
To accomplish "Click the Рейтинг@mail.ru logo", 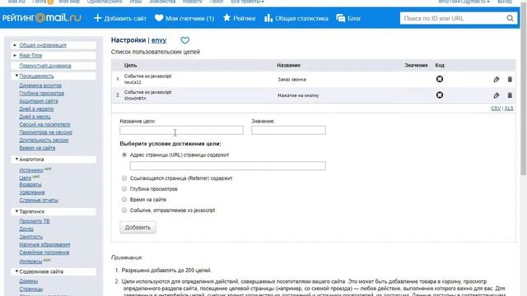I will pos(42,18).
